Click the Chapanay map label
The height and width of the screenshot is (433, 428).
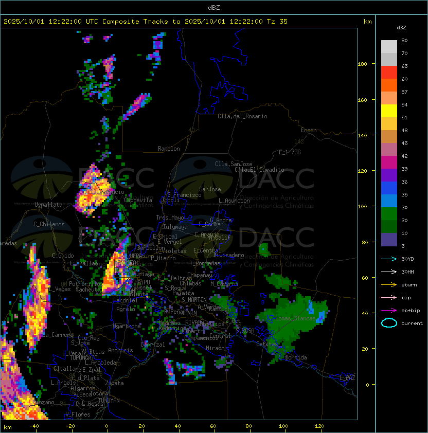[x=200, y=275]
